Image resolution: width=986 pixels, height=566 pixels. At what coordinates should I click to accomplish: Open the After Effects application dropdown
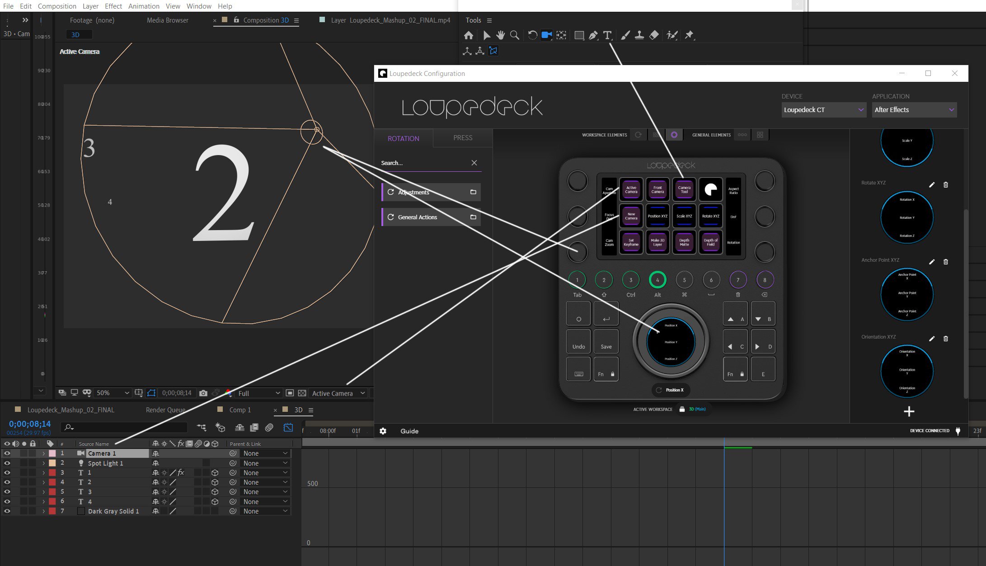coord(914,110)
